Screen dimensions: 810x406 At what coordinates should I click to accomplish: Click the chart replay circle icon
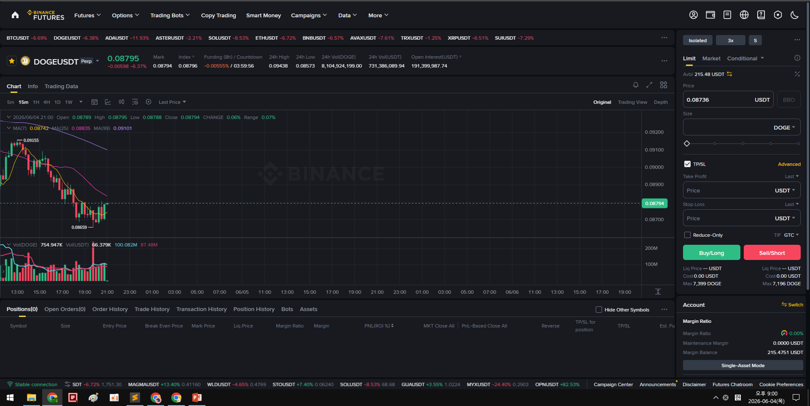(148, 102)
